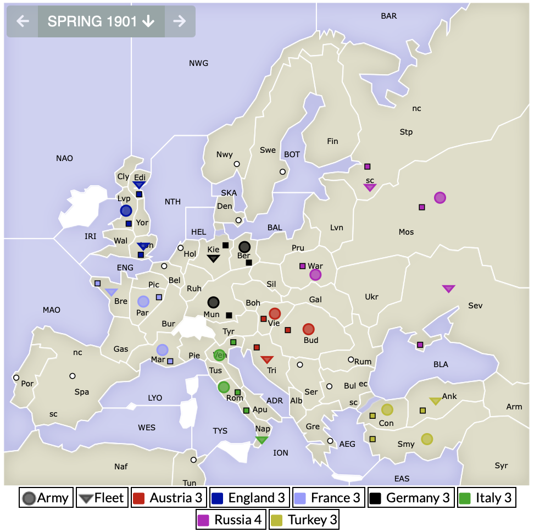Select the German fleet in Kiel

point(214,259)
